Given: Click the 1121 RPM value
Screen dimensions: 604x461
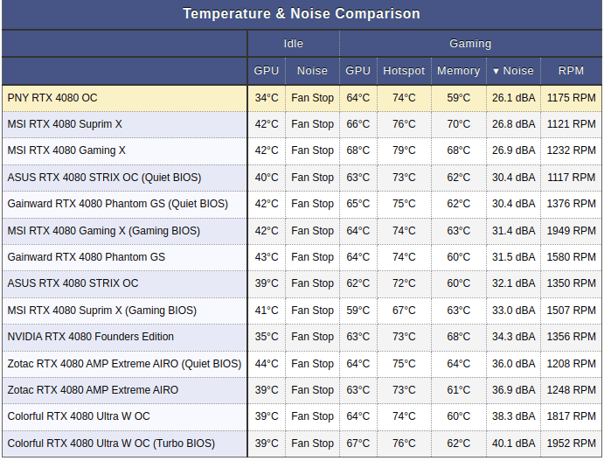Looking at the screenshot, I should (x=572, y=124).
